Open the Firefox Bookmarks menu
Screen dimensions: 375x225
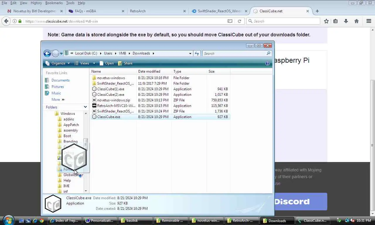(54, 3)
